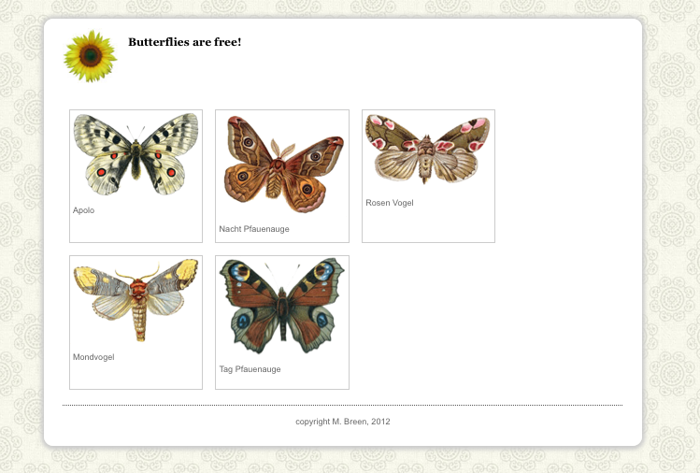Image resolution: width=700 pixels, height=473 pixels.
Task: Open the Mondvogel moth image
Action: (x=136, y=300)
